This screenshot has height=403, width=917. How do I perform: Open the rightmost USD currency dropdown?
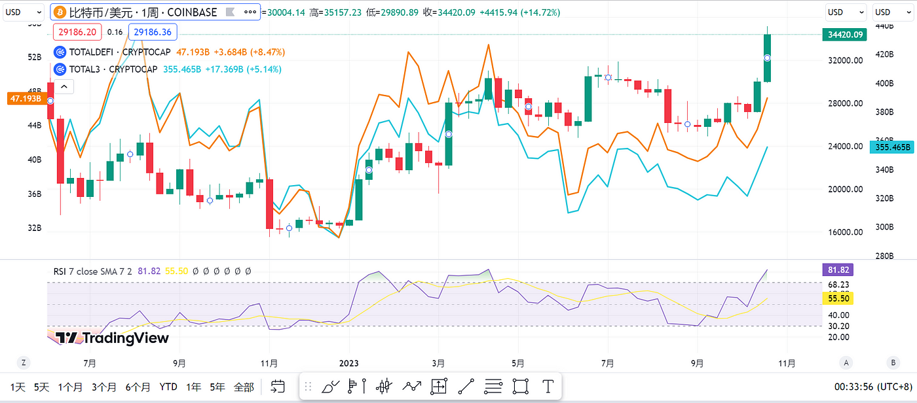[x=894, y=12]
